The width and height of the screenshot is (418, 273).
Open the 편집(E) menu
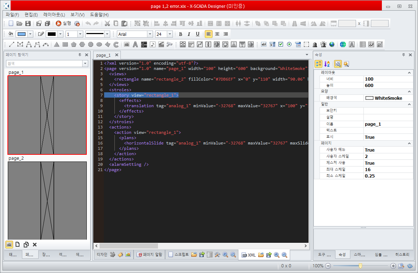31,15
